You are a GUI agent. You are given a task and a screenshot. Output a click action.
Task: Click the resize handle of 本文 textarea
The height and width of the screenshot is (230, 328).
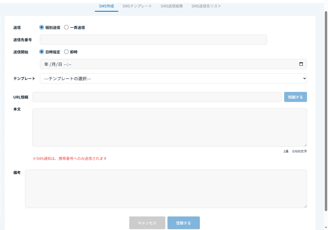tap(305, 145)
